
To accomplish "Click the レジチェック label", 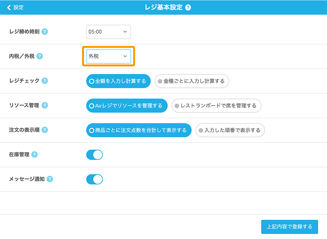I will click(24, 81).
